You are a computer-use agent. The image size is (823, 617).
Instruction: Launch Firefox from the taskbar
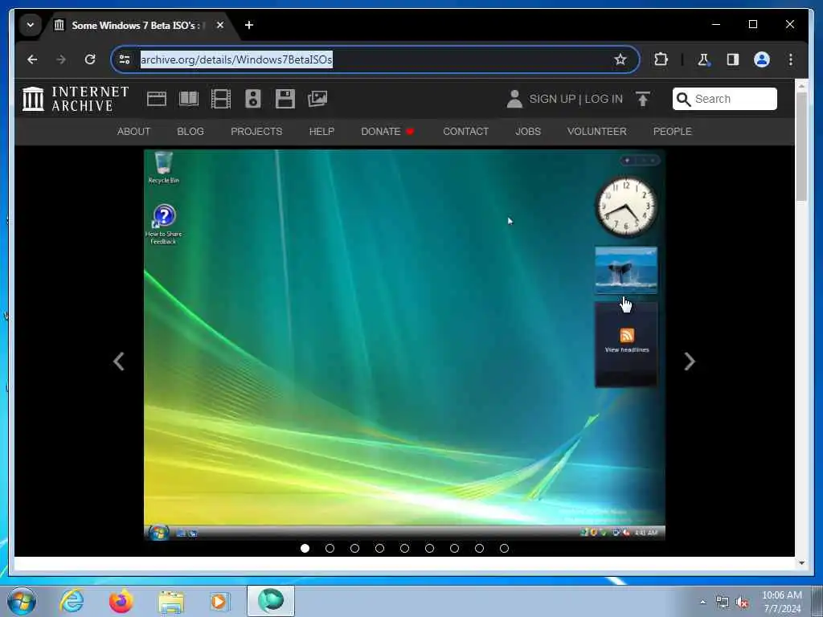(x=121, y=601)
